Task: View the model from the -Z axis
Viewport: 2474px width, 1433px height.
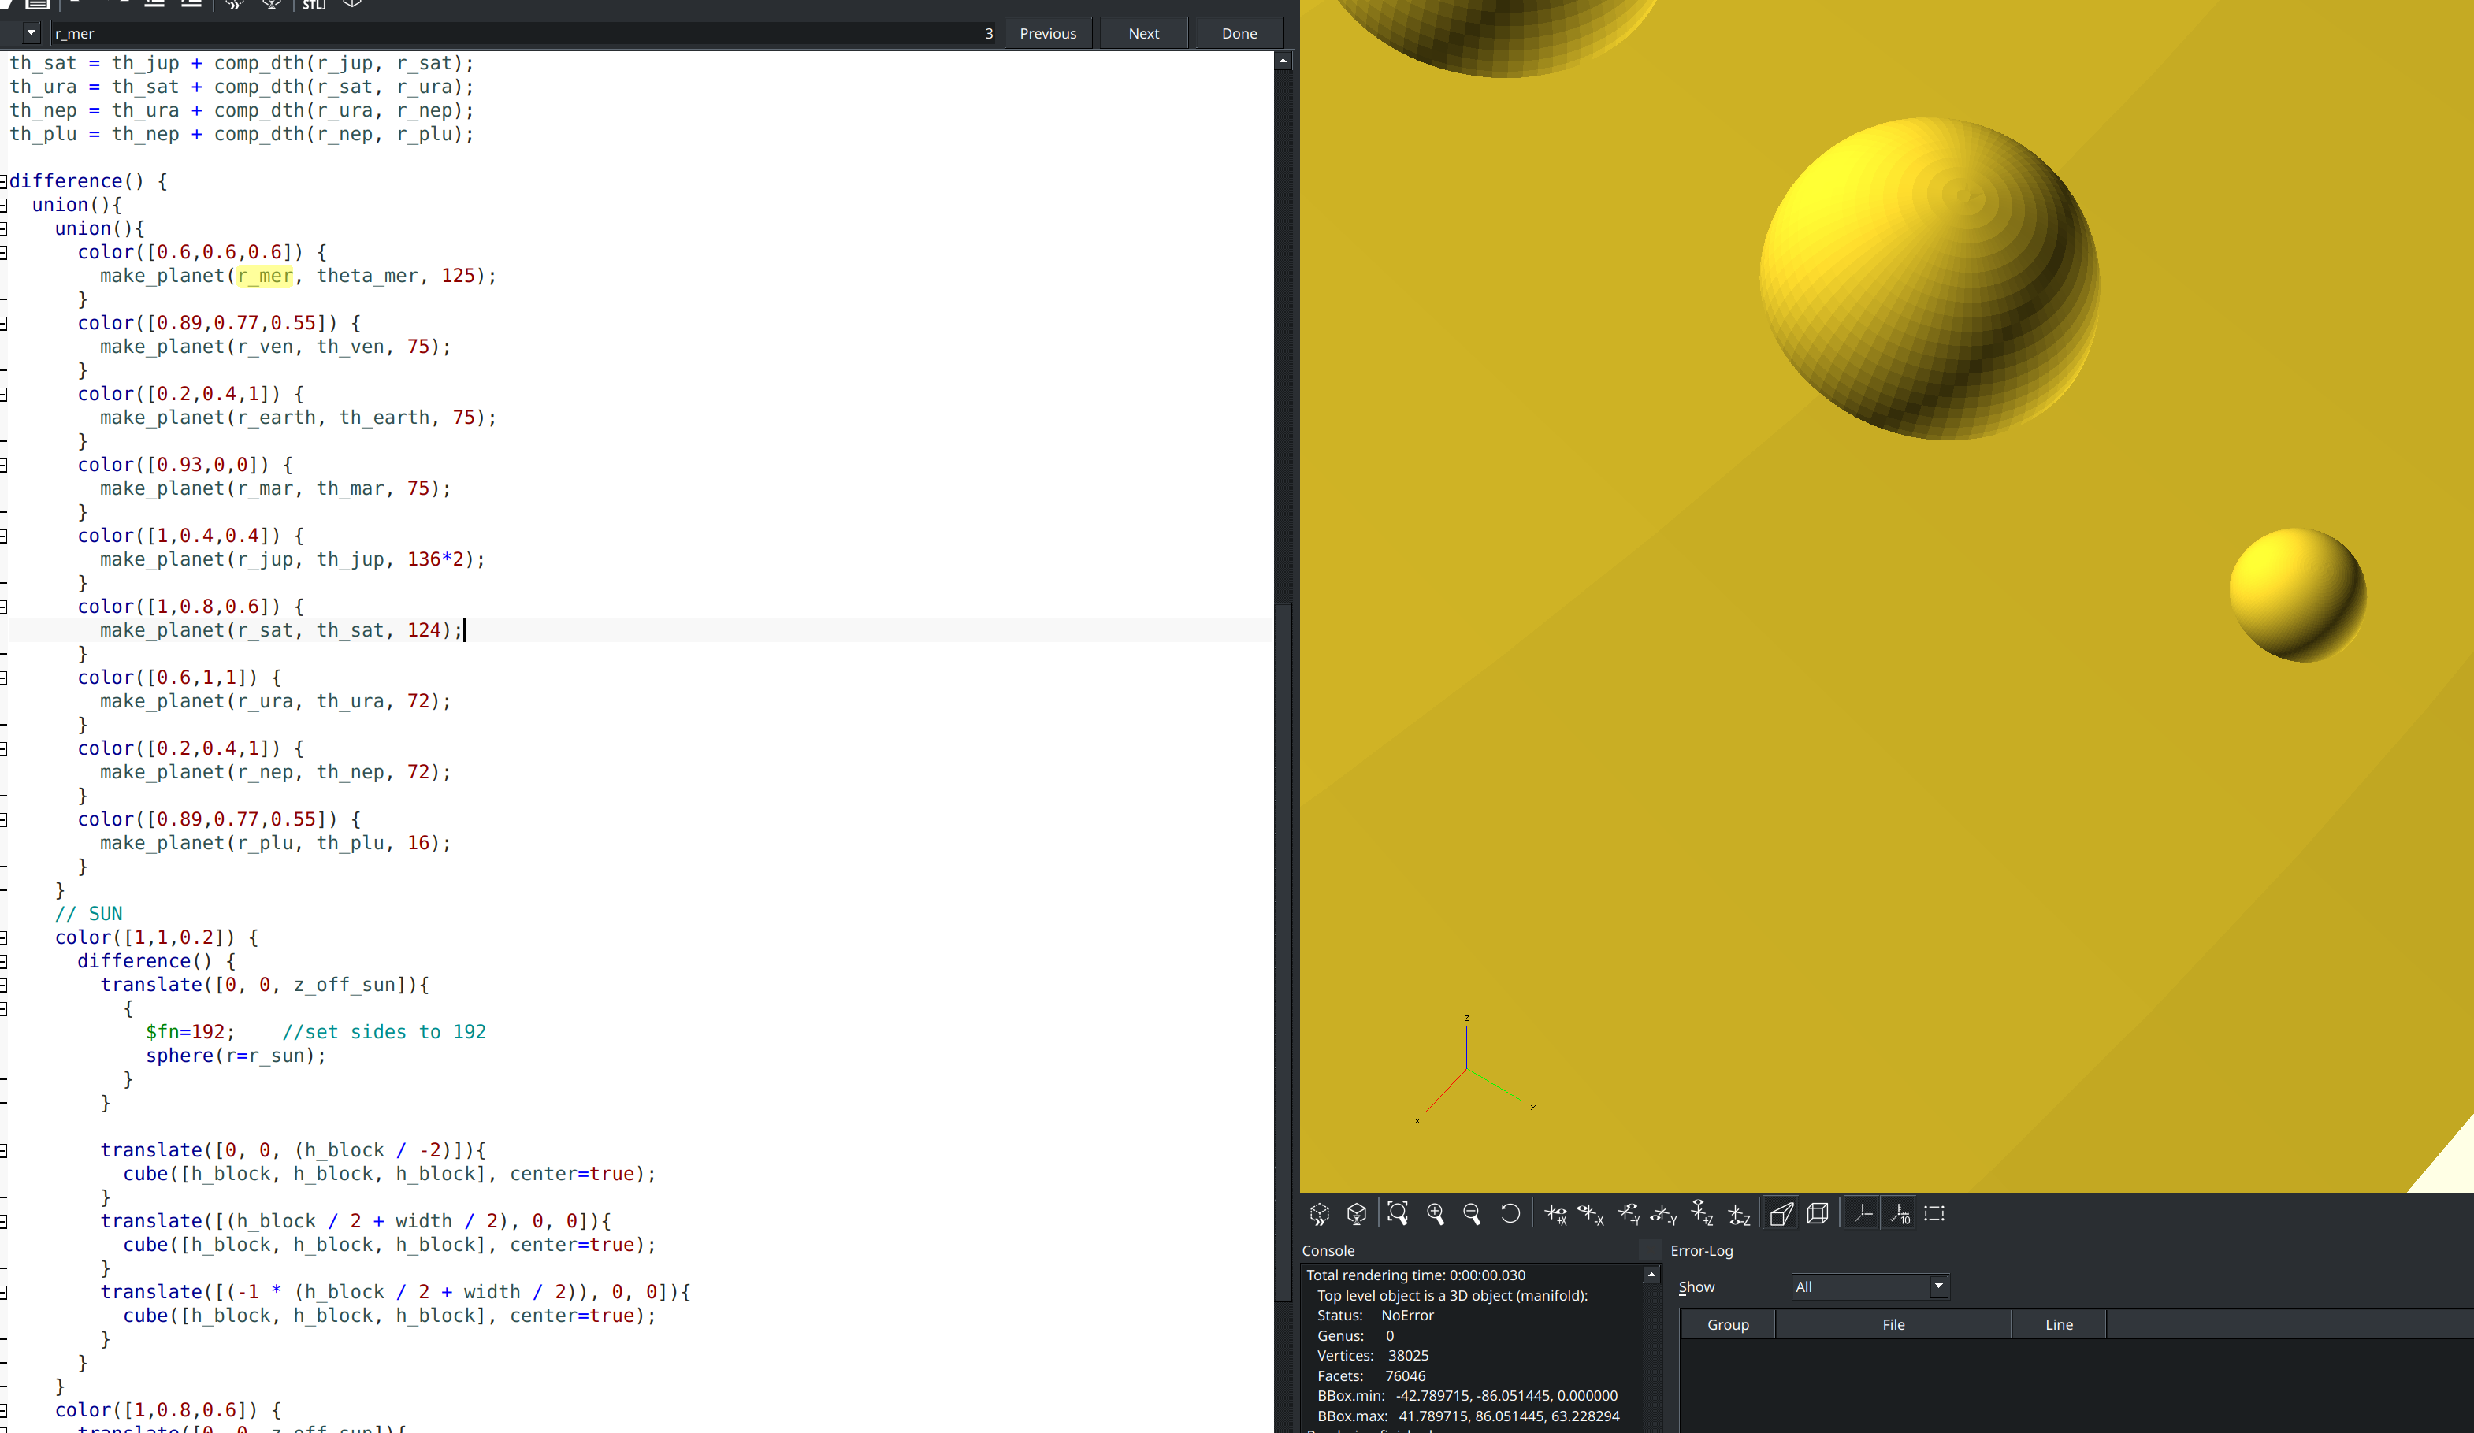Action: pyautogui.click(x=1737, y=1213)
